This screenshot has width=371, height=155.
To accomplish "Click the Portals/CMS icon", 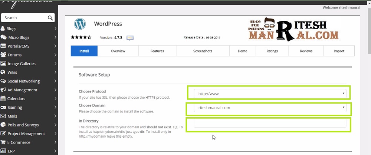I will click(3, 46).
